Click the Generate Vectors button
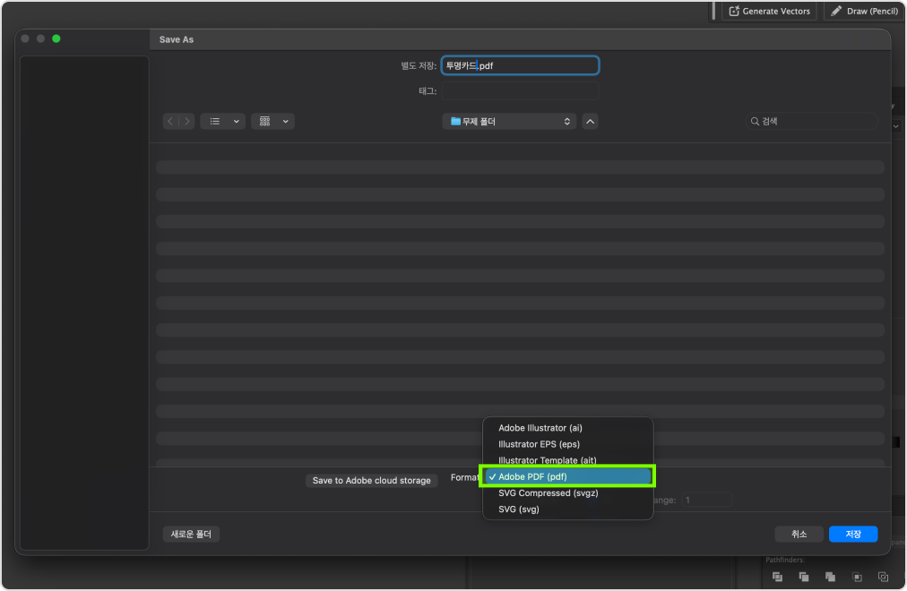 click(x=769, y=12)
